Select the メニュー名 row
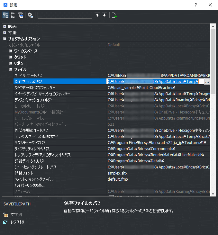This screenshot has height=235, width=218. [x=112, y=192]
